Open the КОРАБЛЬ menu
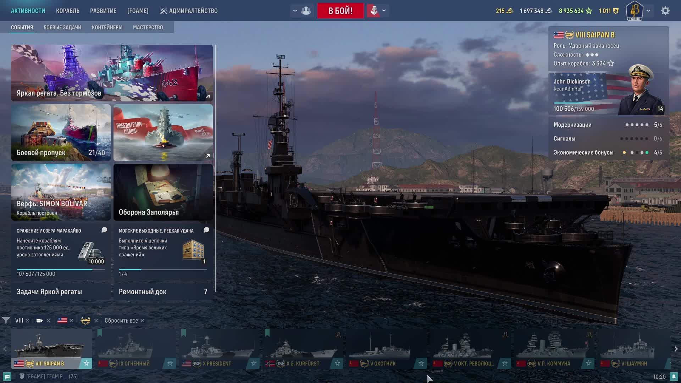Viewport: 681px width, 383px height. [68, 11]
